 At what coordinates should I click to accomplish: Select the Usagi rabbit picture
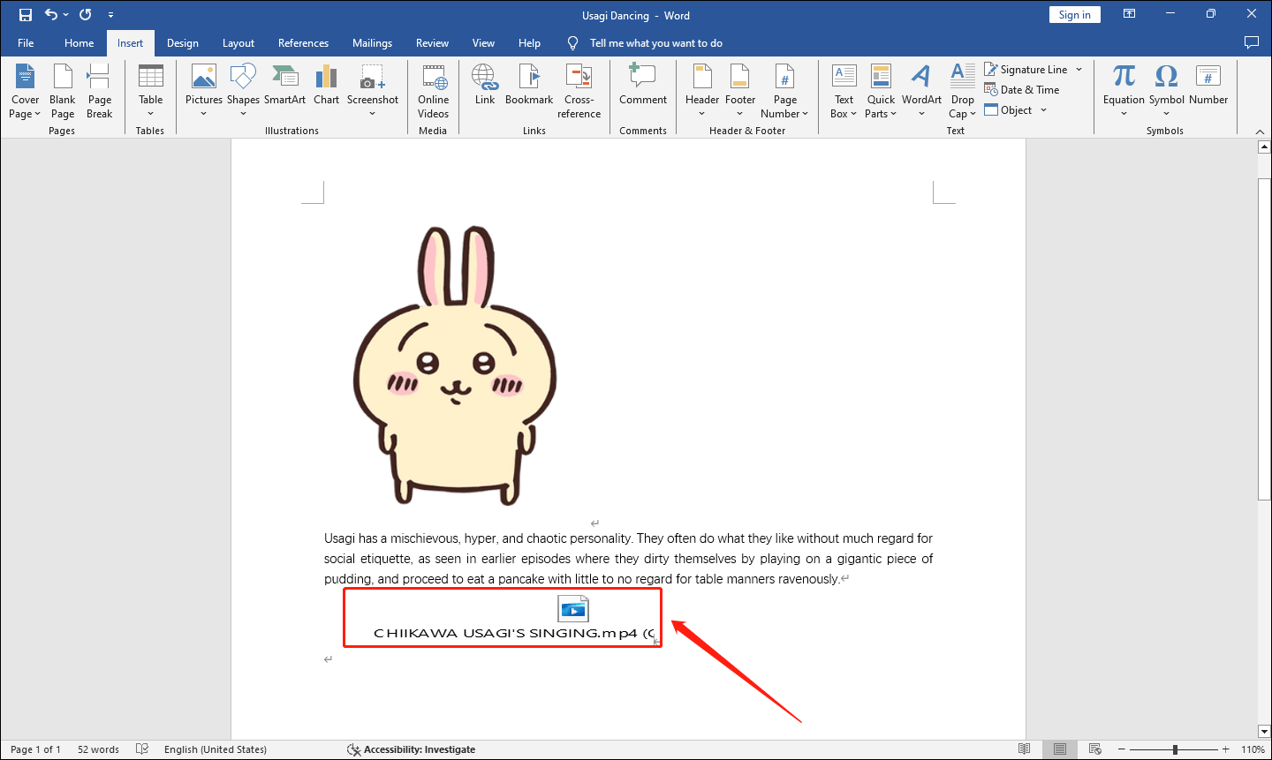click(455, 365)
